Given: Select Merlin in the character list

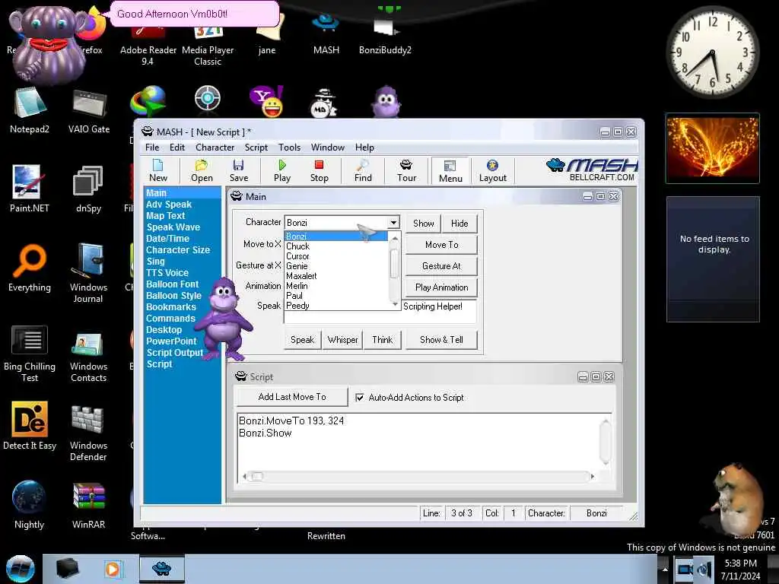Looking at the screenshot, I should [297, 286].
